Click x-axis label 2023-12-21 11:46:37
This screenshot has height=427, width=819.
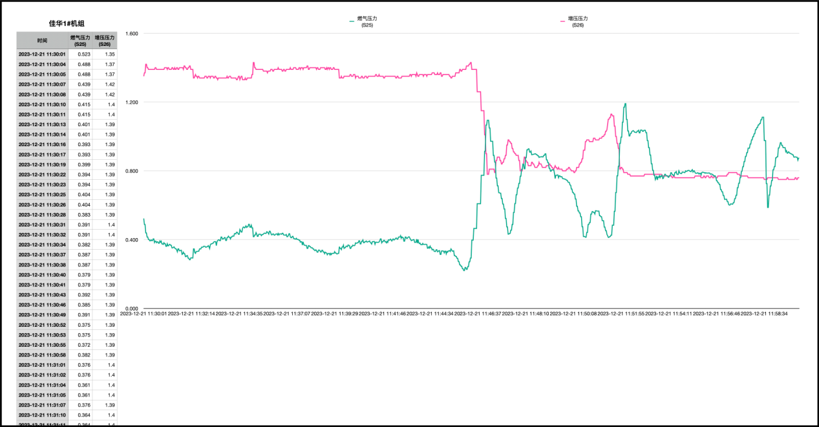click(478, 314)
